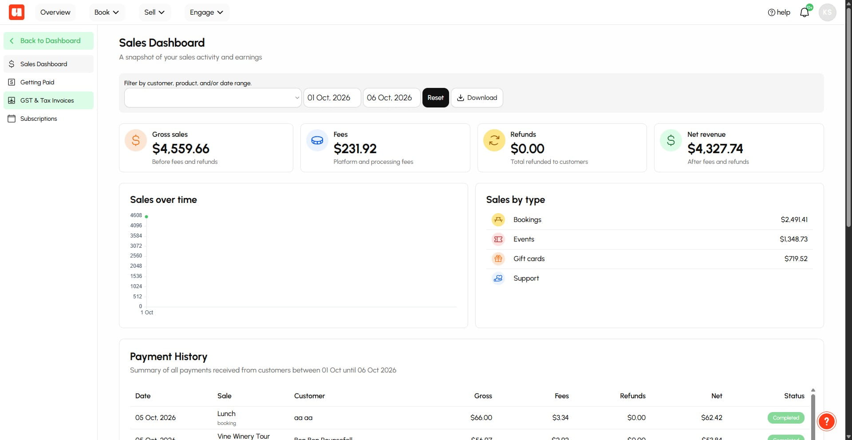Open Subscriptions in the sidebar
The image size is (852, 440).
[x=48, y=119]
